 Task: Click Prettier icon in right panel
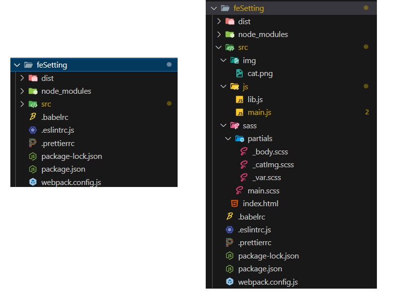coord(229,242)
